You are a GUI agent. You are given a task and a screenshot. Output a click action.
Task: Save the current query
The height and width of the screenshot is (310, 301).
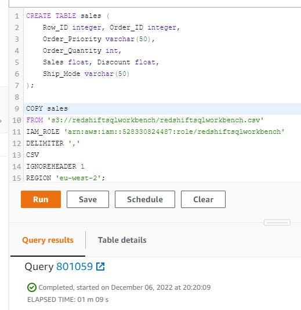tap(88, 199)
